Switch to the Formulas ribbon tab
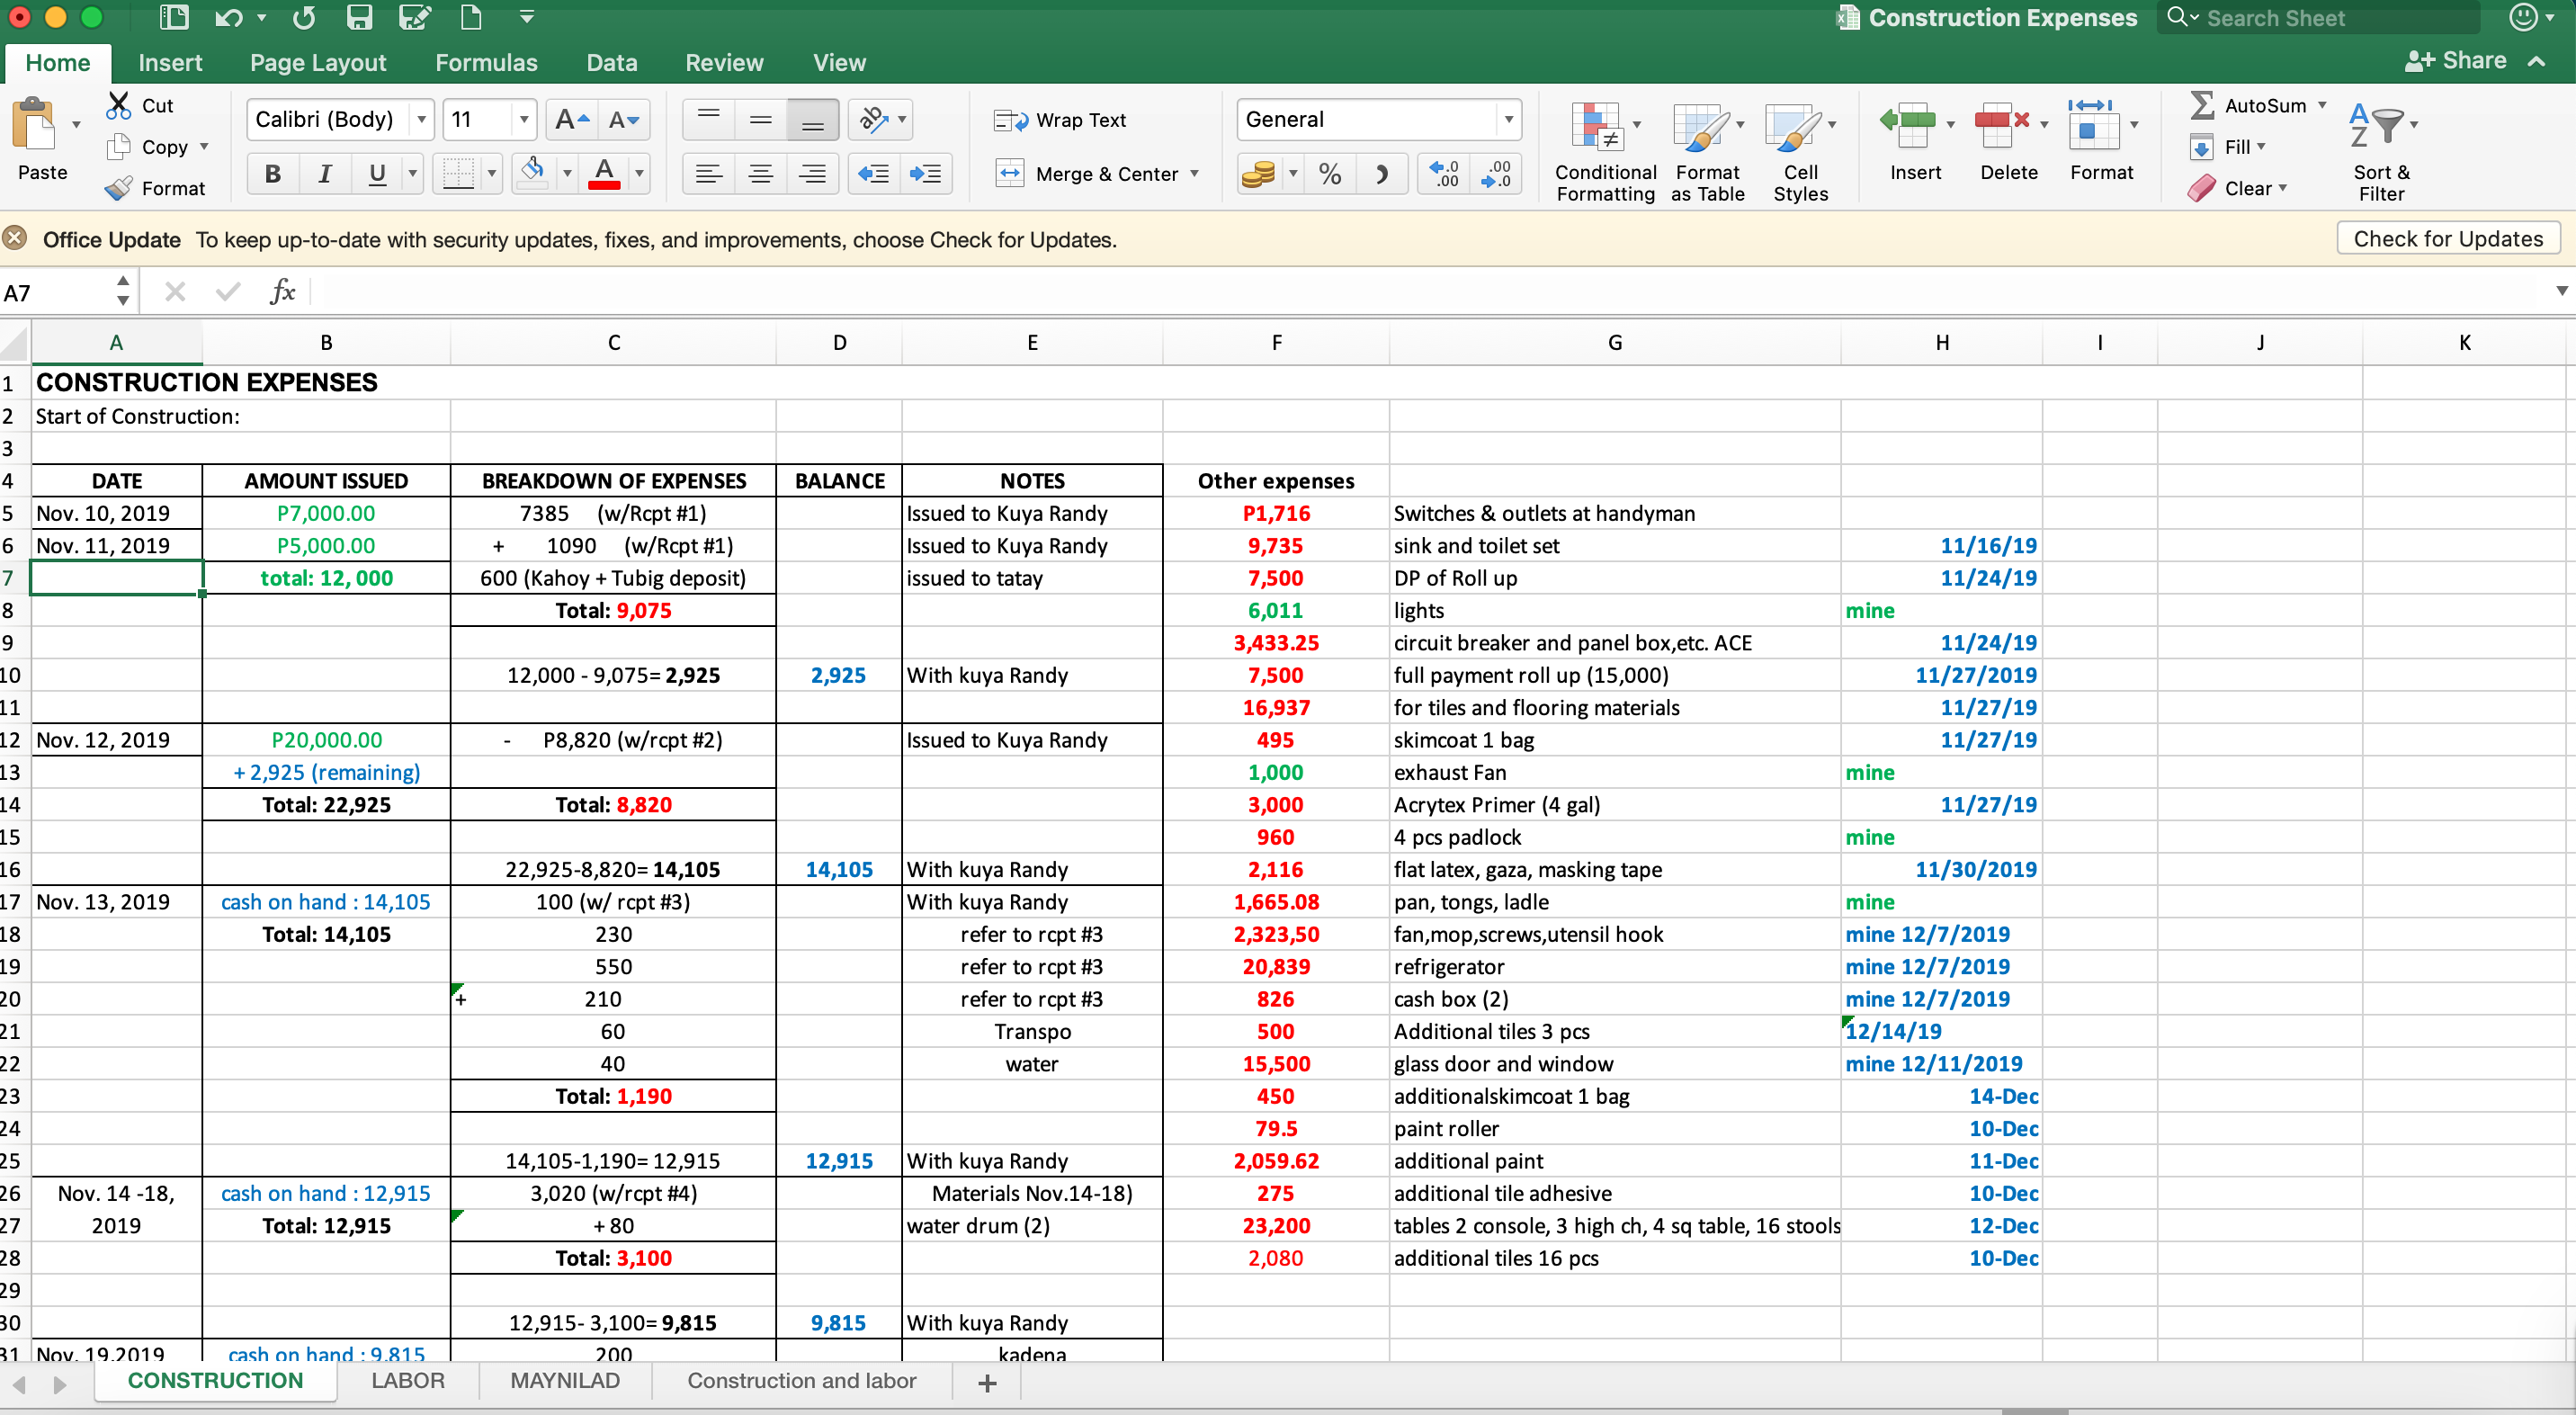This screenshot has width=2576, height=1415. tap(486, 63)
